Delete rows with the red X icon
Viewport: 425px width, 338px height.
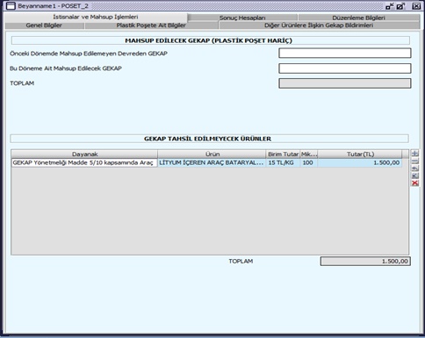[x=414, y=183]
